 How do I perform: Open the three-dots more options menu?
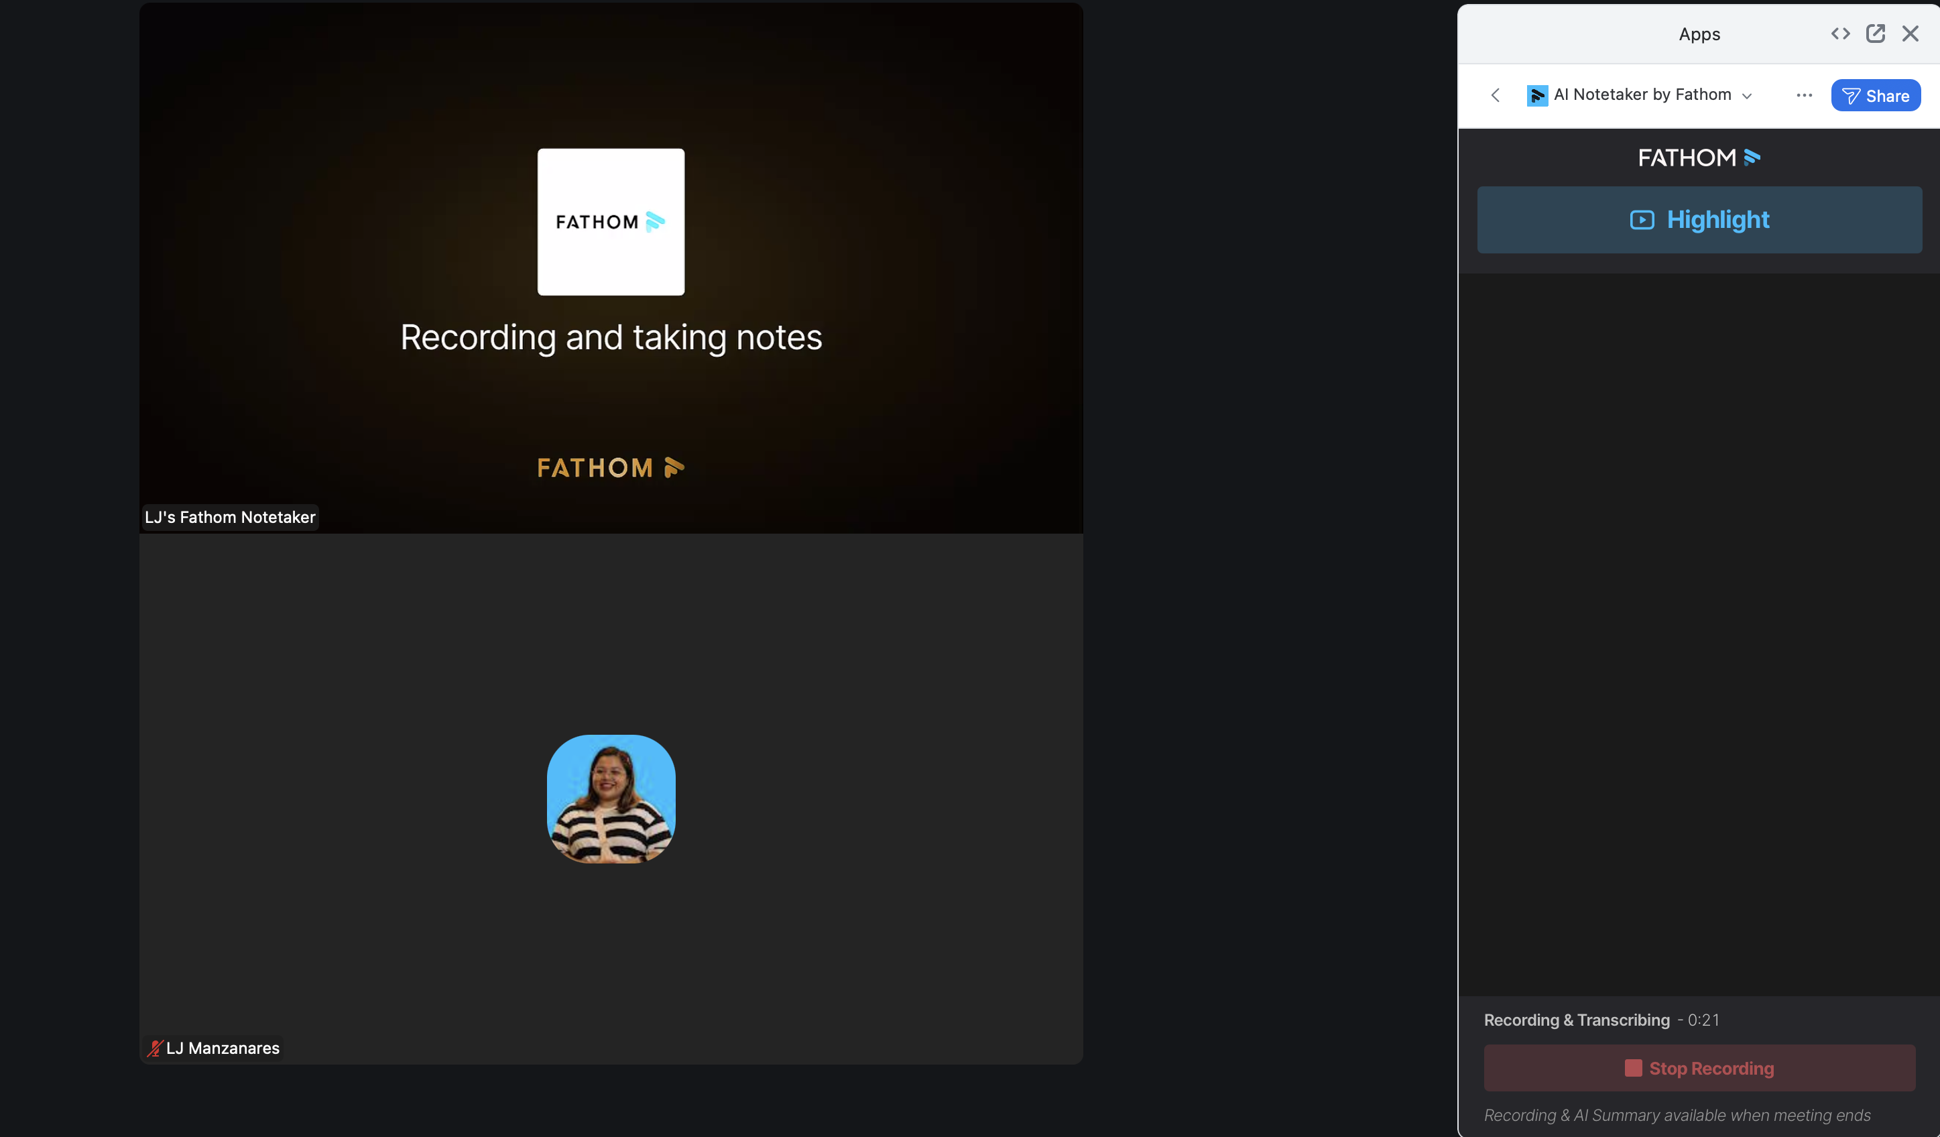coord(1804,95)
